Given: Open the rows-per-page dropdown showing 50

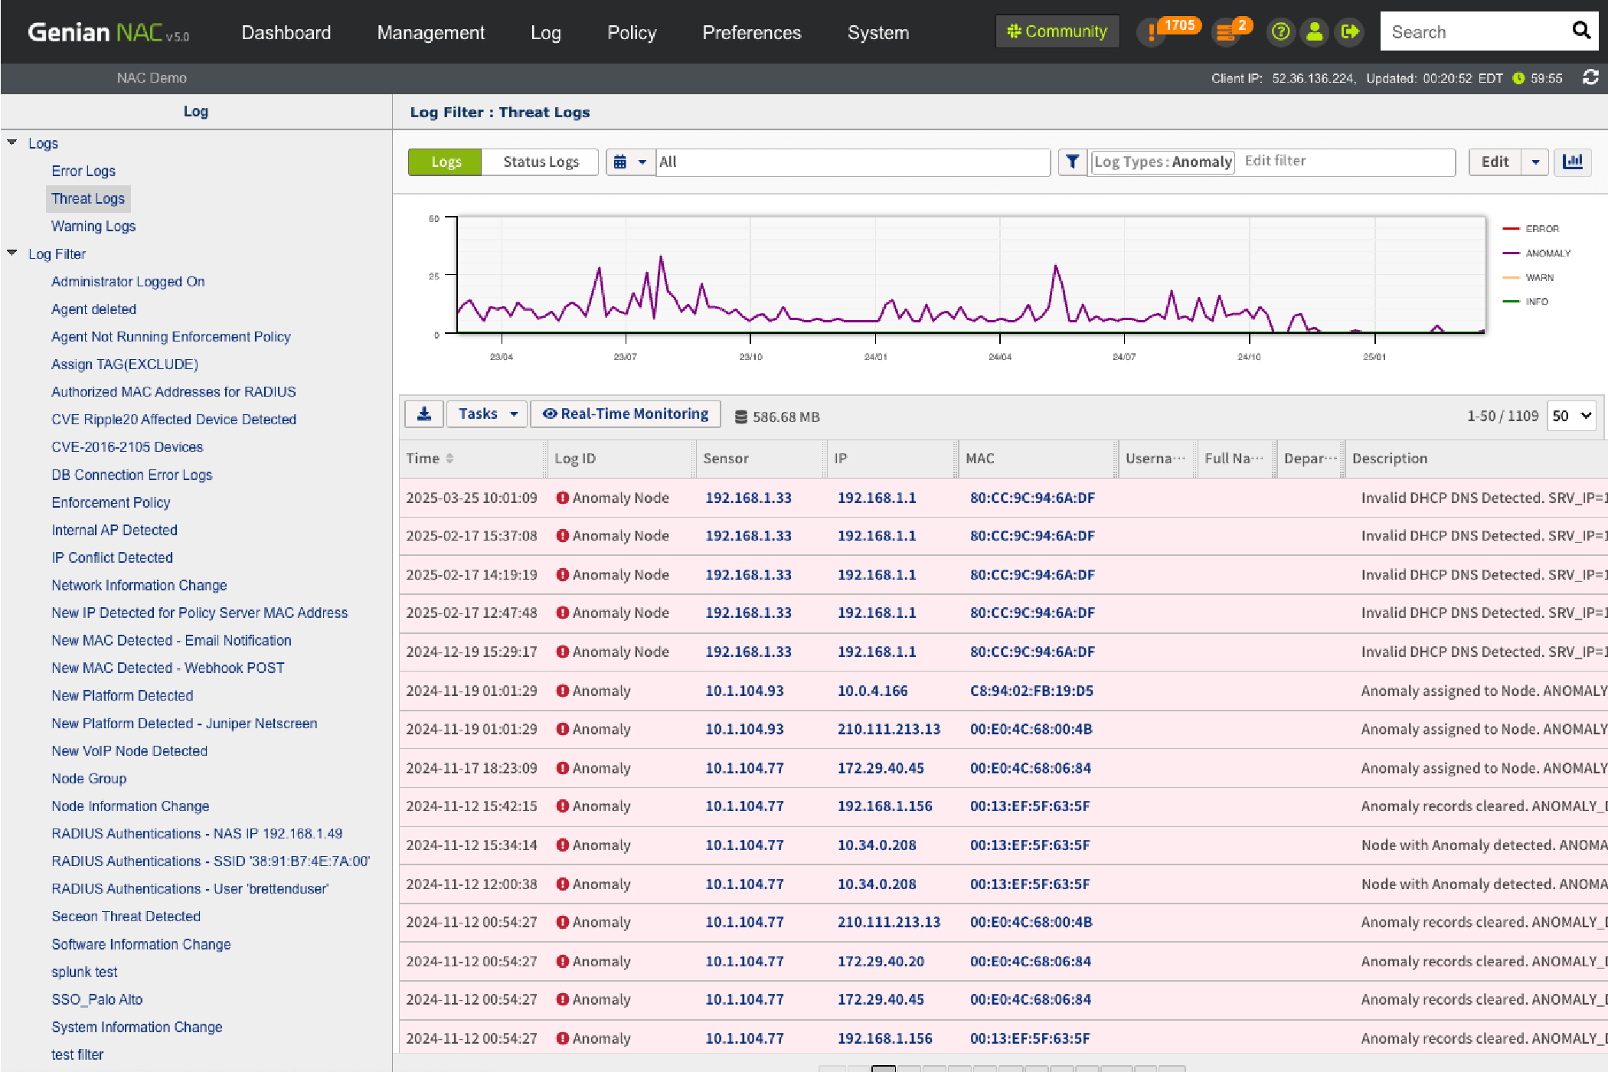Looking at the screenshot, I should point(1572,416).
